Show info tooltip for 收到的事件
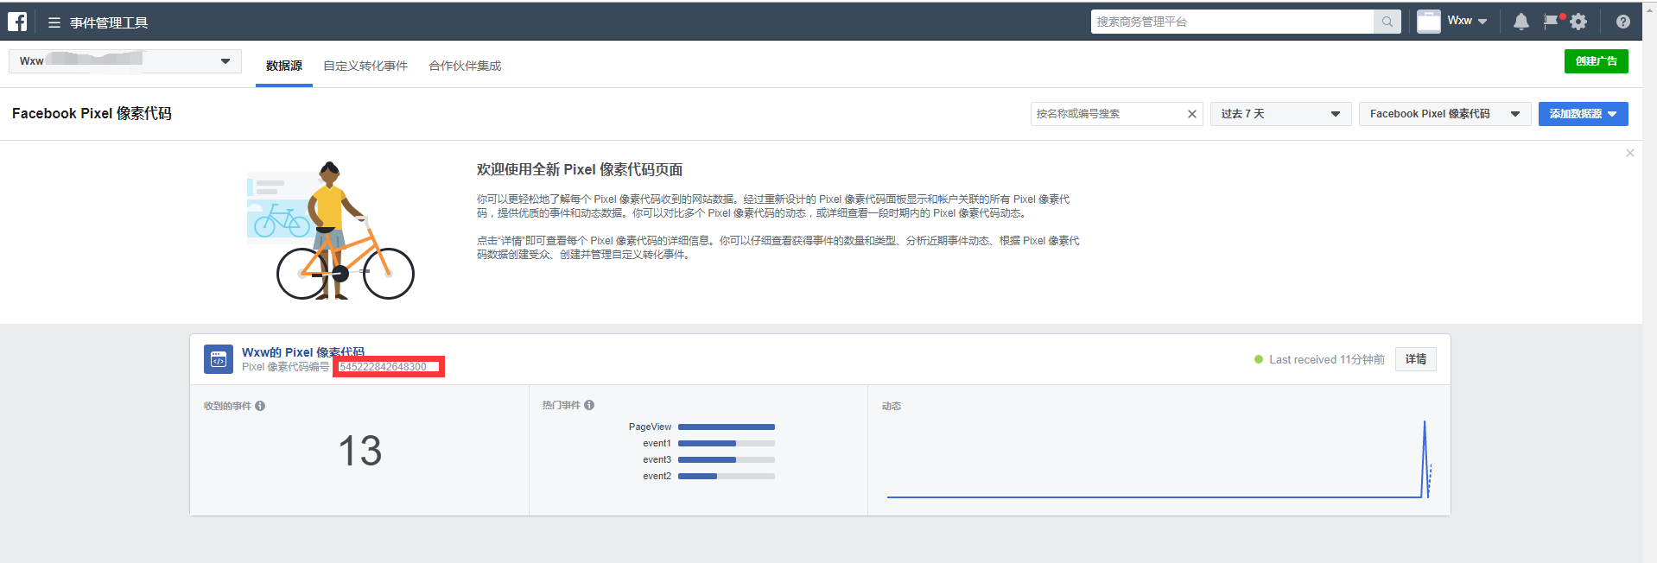This screenshot has width=1657, height=563. click(260, 406)
